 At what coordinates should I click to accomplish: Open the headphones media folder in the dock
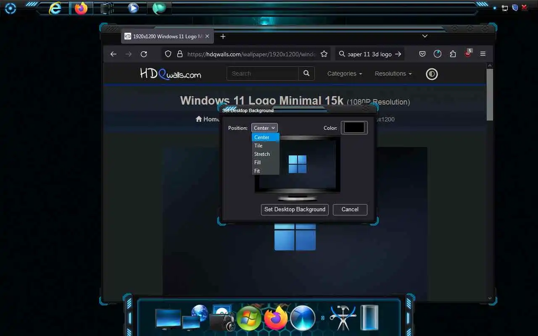coord(223,319)
